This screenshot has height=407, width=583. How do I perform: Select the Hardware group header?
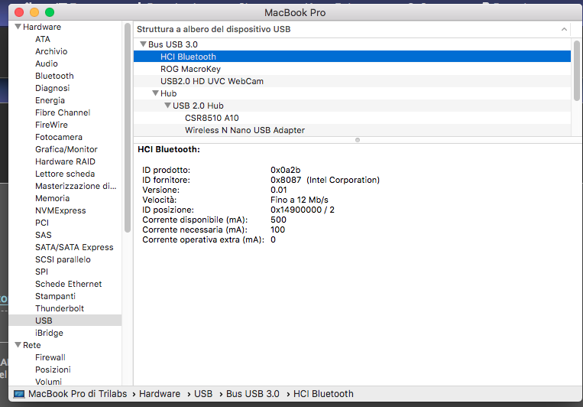[x=42, y=27]
